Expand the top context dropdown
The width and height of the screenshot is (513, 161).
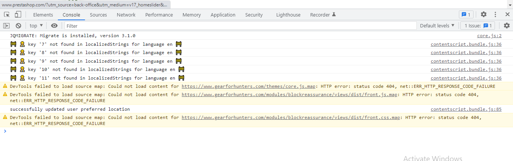[36, 26]
